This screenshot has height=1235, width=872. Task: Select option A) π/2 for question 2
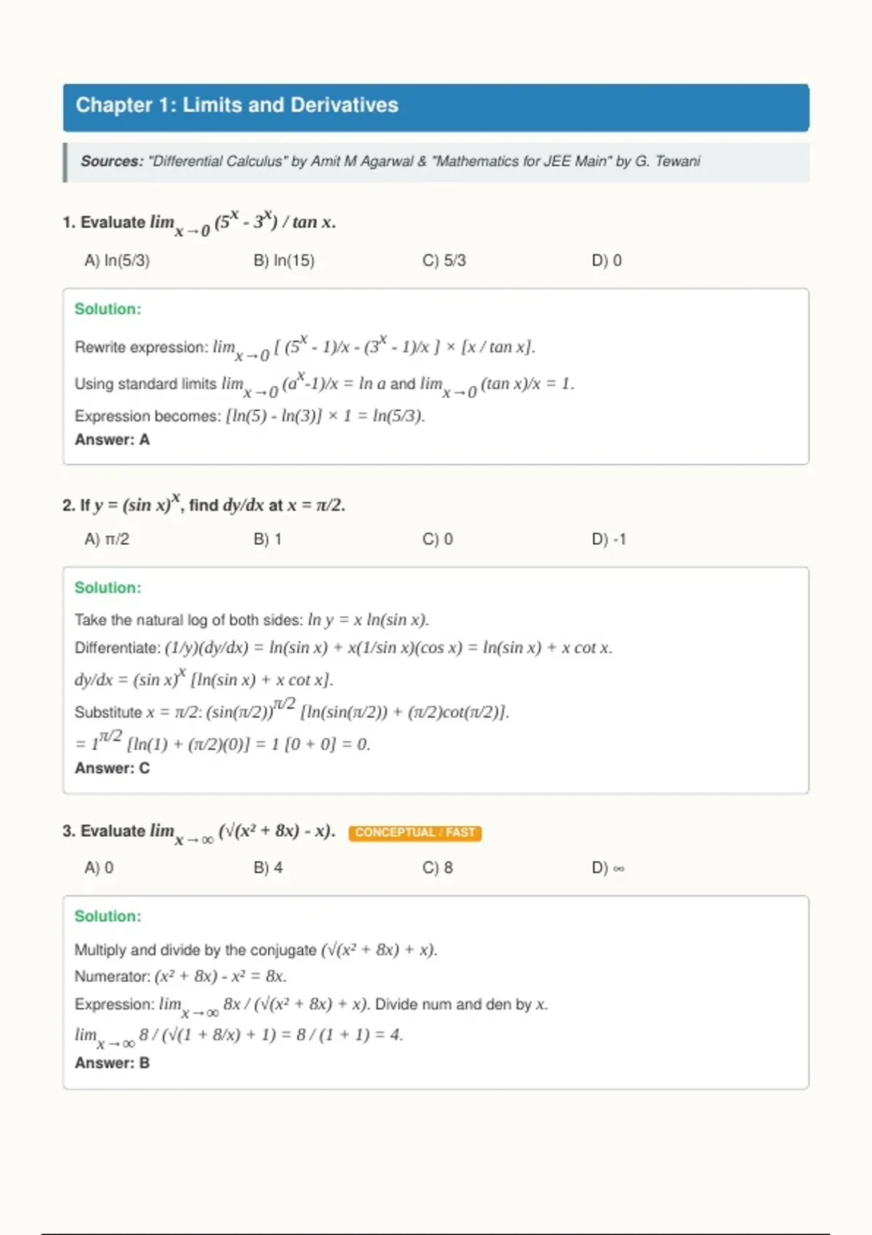107,540
